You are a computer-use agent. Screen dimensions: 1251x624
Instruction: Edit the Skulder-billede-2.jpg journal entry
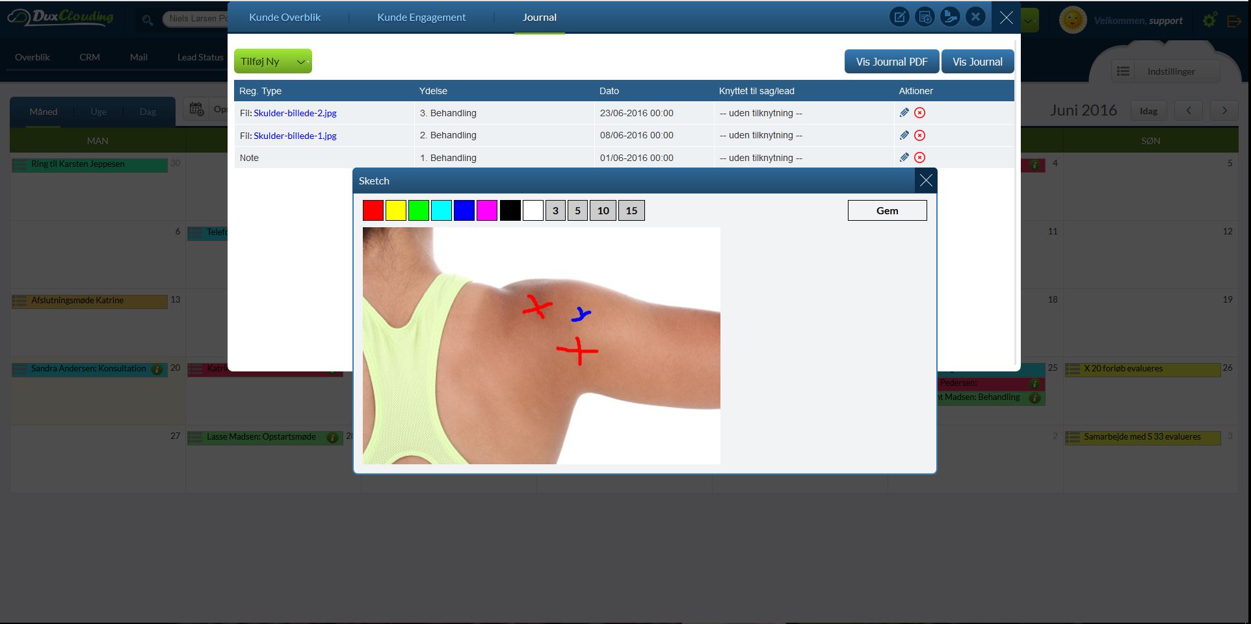[x=904, y=112]
